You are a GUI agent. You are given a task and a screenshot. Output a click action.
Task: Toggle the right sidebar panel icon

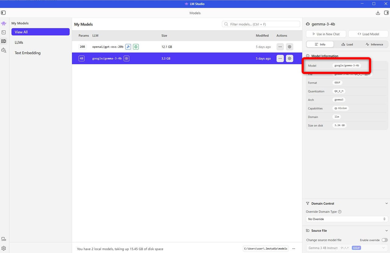[386, 13]
